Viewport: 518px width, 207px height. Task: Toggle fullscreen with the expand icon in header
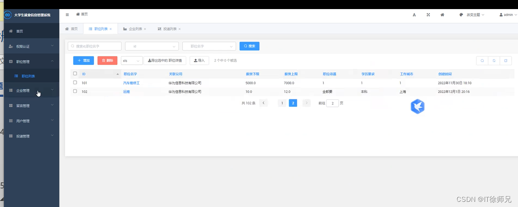[428, 15]
